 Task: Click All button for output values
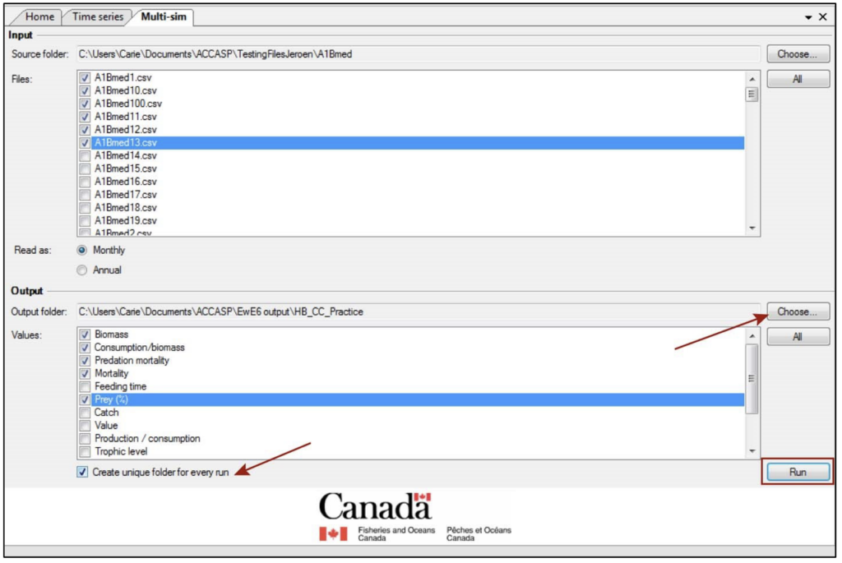[x=798, y=337]
